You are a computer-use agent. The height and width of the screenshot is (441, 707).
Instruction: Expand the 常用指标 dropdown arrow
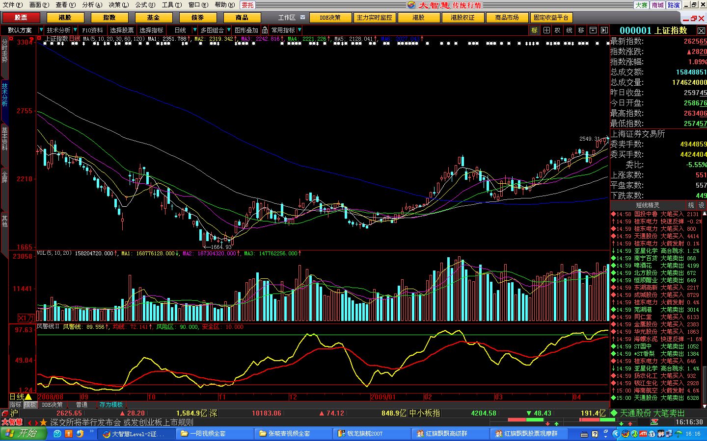[299, 30]
